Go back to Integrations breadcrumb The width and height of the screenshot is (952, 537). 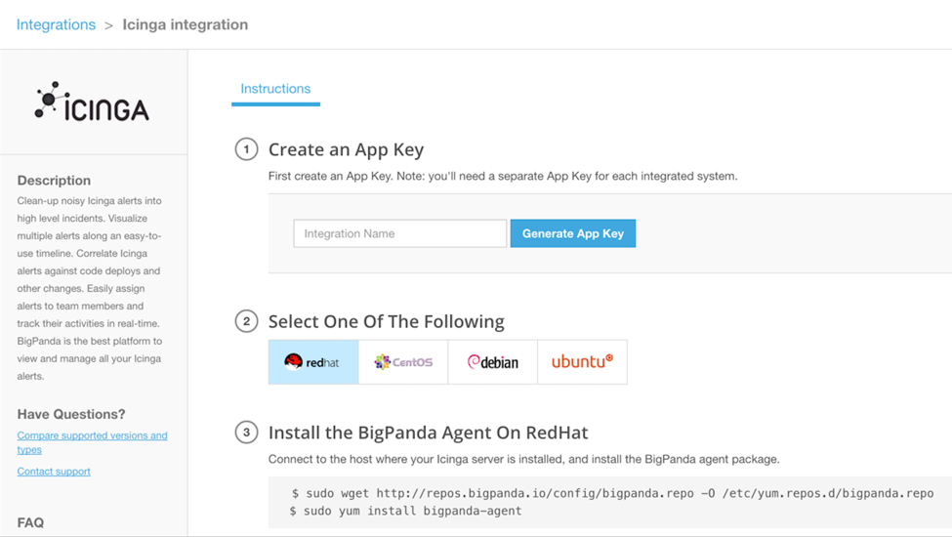tap(56, 24)
